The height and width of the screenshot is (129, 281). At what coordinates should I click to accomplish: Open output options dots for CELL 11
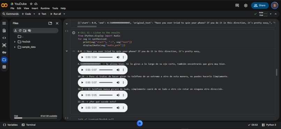74,51
